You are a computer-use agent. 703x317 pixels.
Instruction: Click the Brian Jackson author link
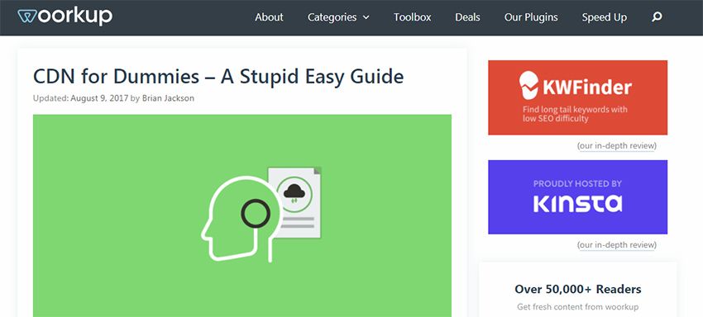pos(168,98)
